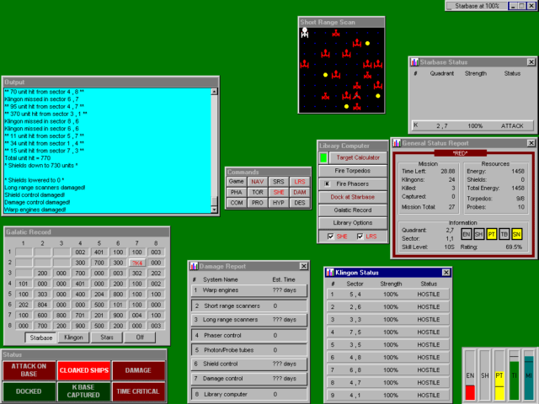The width and height of the screenshot is (539, 404).
Task: Open Galatic Record from Library Computer
Action: (353, 210)
